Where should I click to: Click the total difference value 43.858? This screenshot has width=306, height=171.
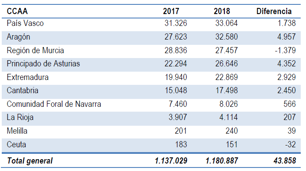point(285,161)
